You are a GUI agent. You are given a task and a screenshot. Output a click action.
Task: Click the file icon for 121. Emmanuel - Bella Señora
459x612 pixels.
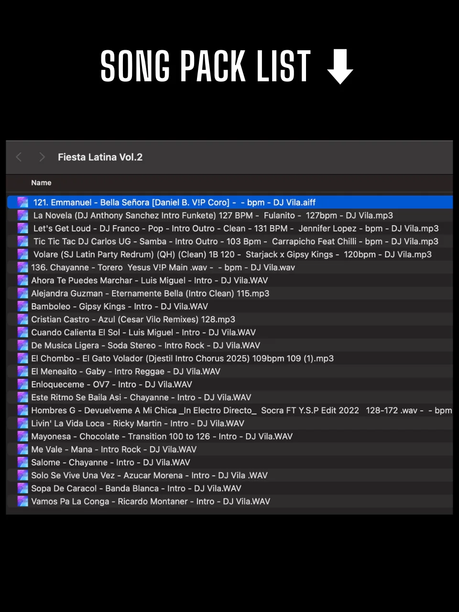click(22, 202)
